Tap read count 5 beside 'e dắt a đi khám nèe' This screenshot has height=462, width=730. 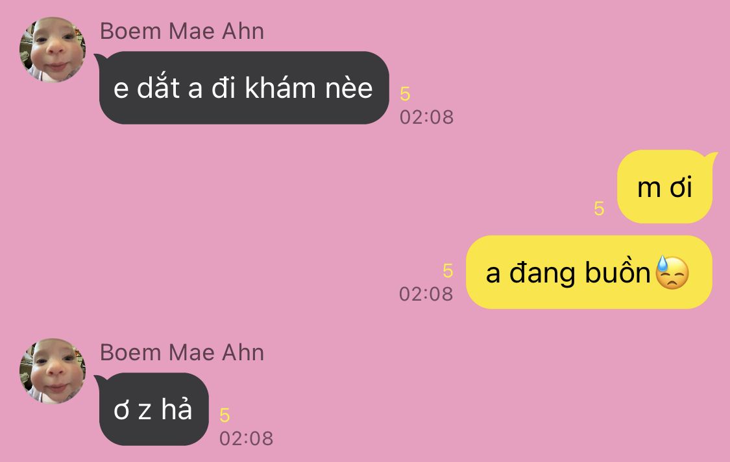tap(405, 94)
